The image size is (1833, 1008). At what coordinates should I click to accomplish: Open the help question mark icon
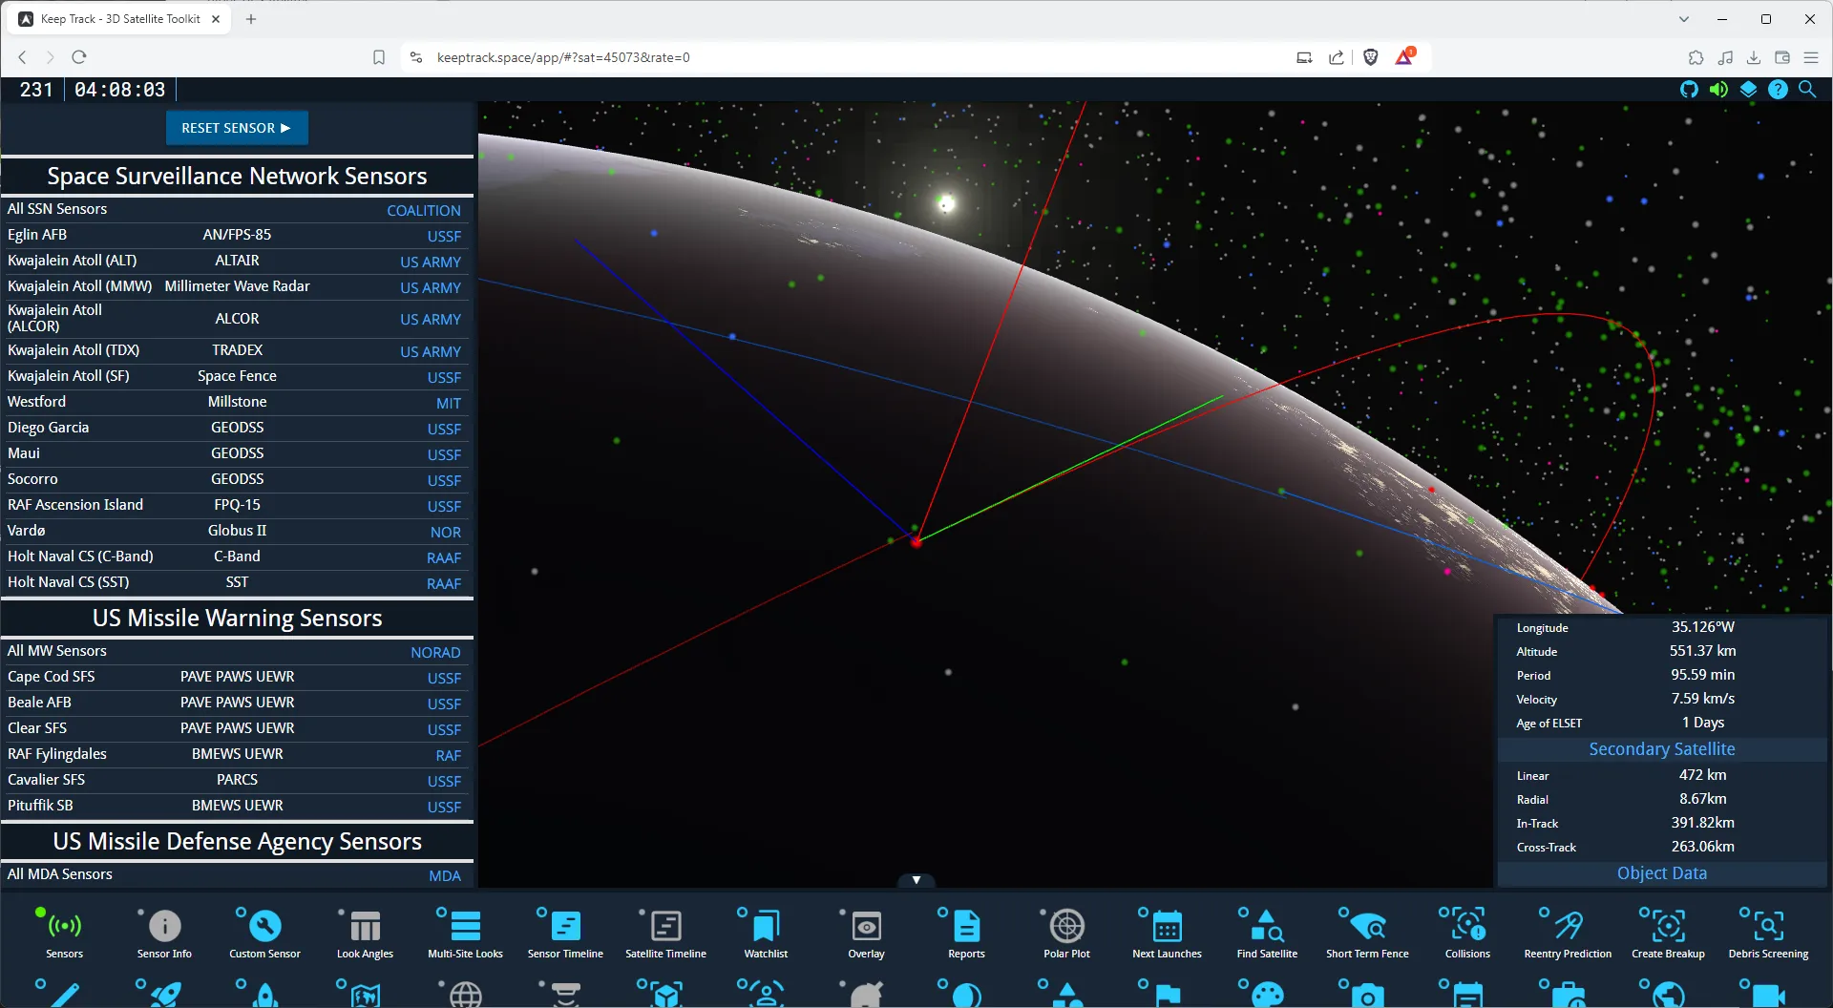point(1778,90)
